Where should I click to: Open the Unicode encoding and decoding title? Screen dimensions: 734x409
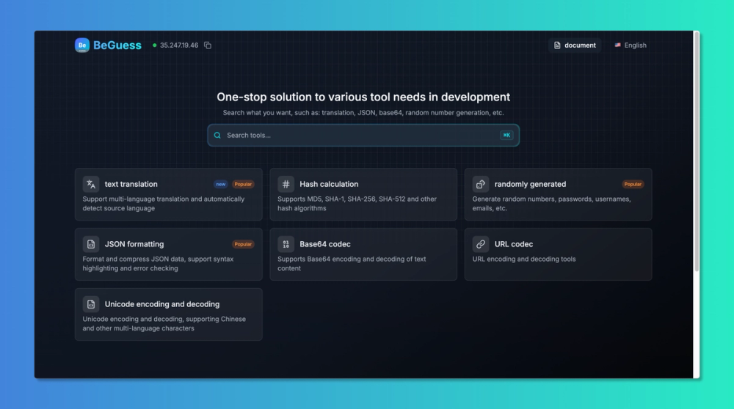point(162,304)
